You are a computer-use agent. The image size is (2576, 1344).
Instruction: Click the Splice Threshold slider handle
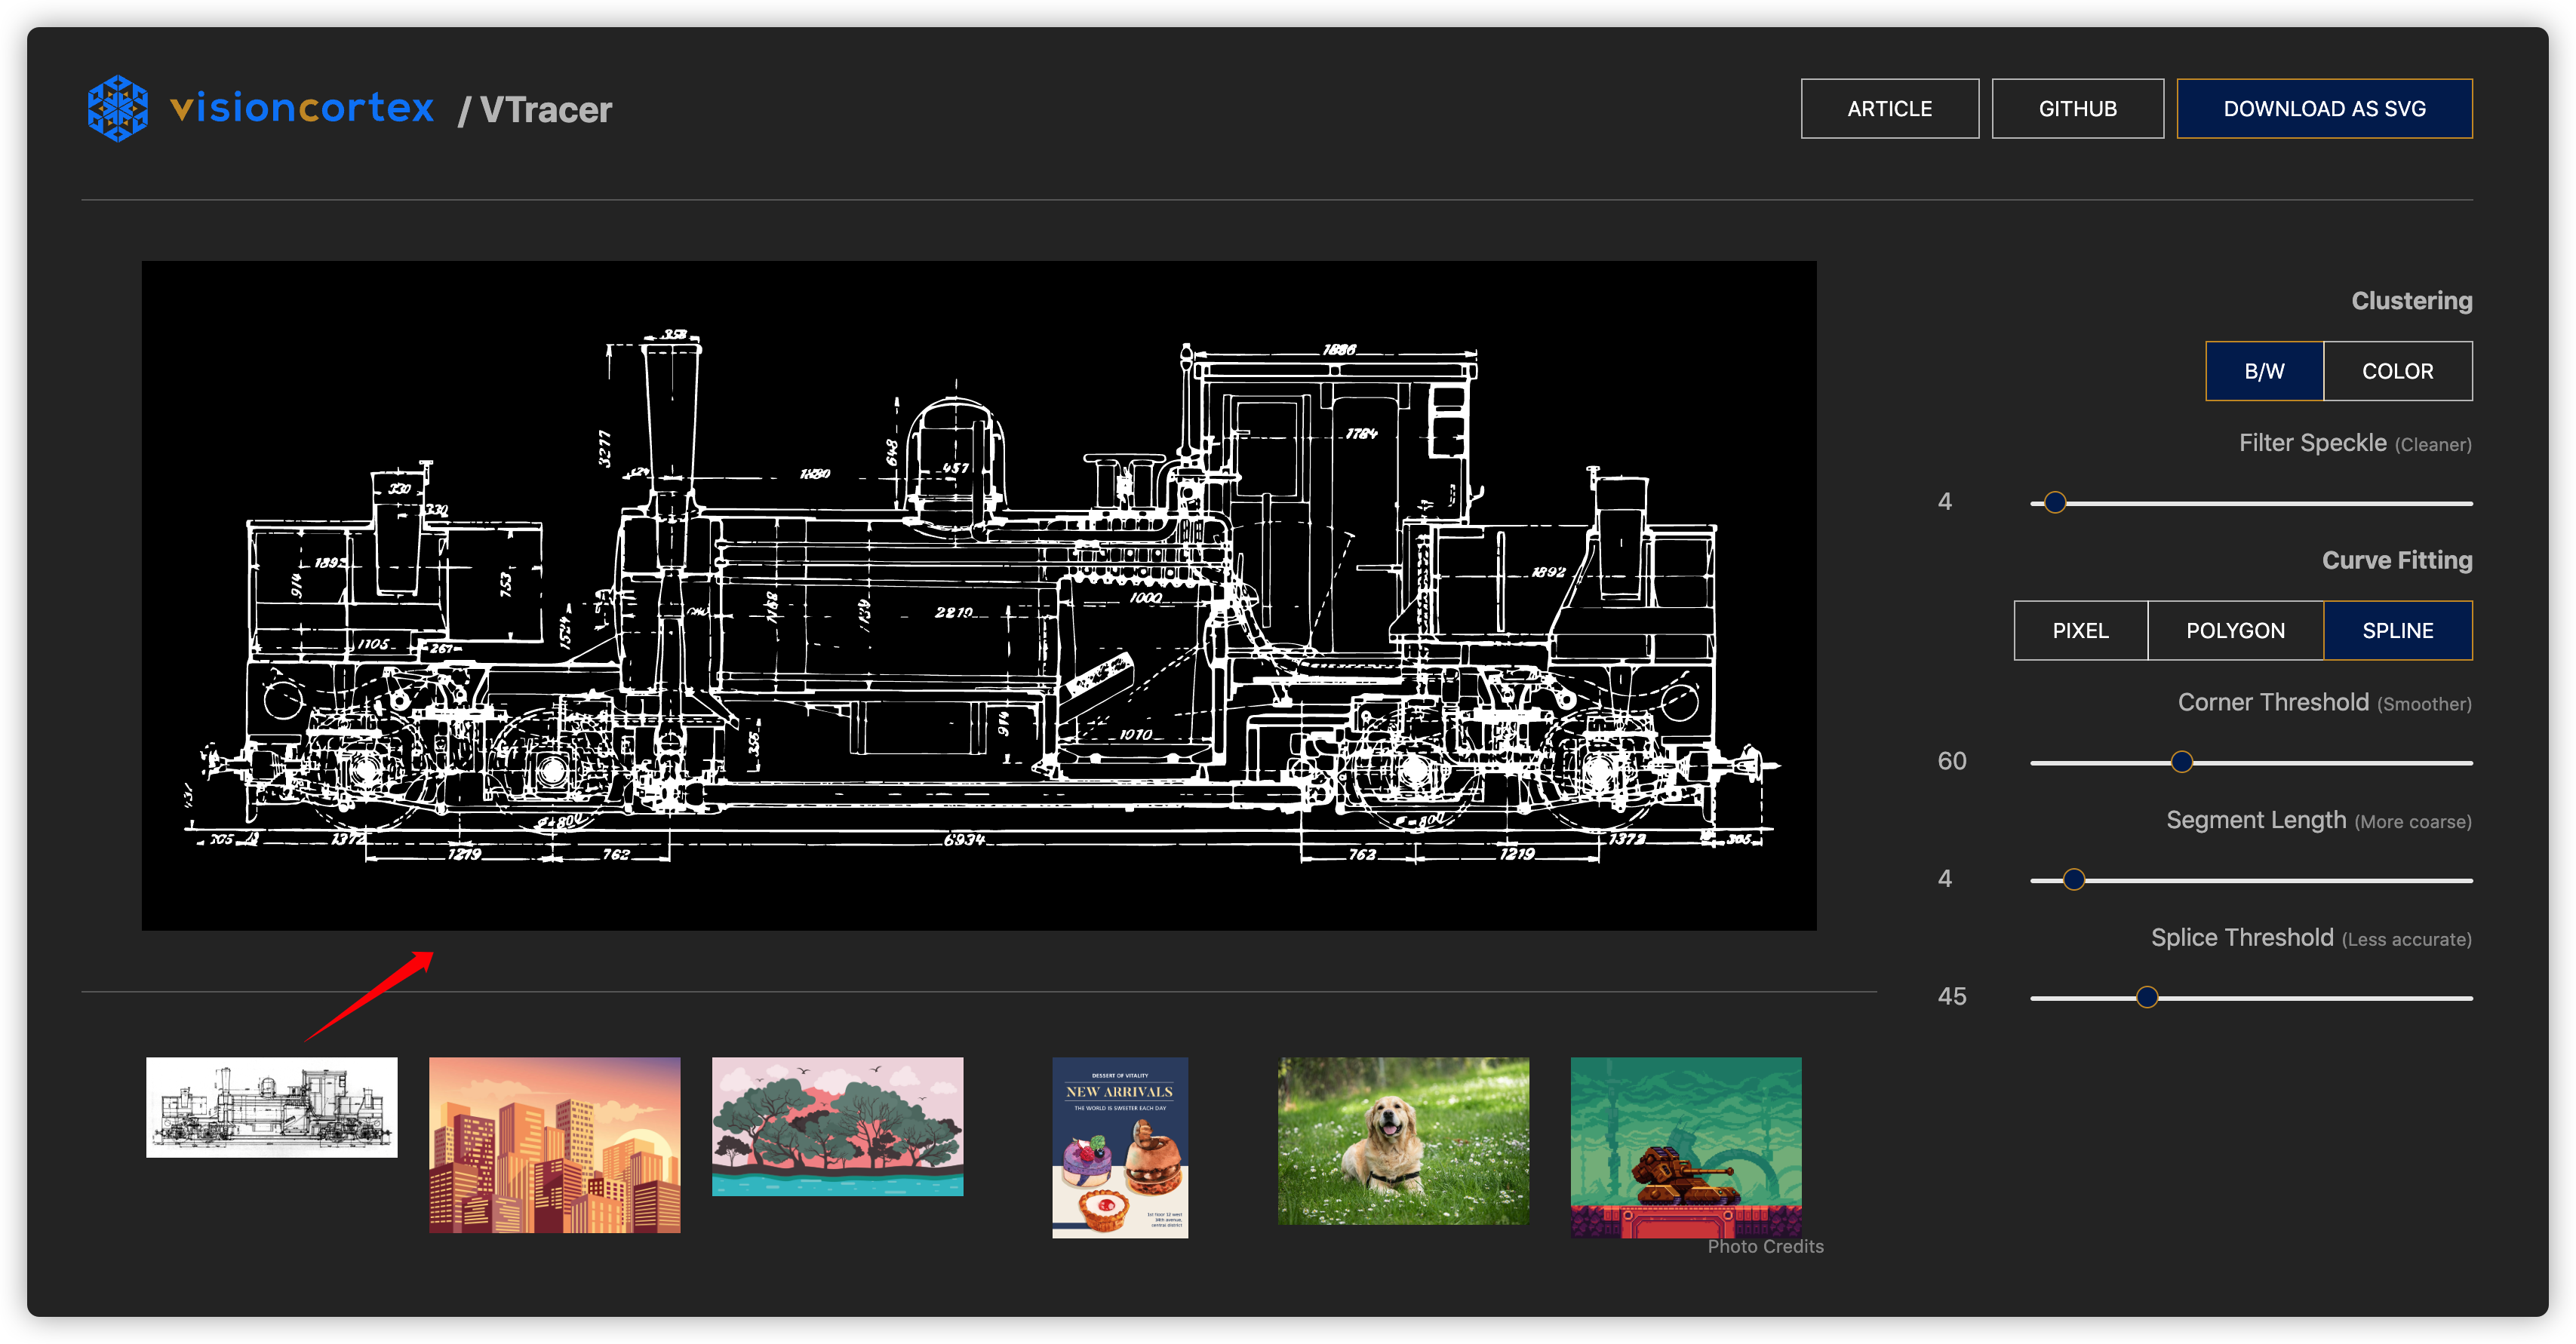coord(2147,997)
